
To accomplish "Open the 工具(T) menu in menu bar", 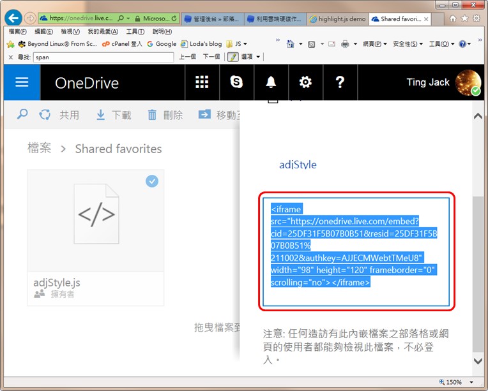I will (135, 31).
